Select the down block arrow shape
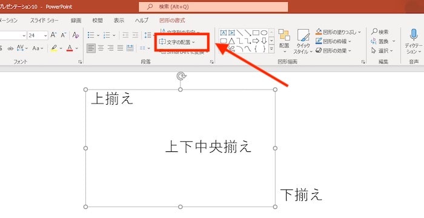This screenshot has height=218, width=424. pos(264,41)
